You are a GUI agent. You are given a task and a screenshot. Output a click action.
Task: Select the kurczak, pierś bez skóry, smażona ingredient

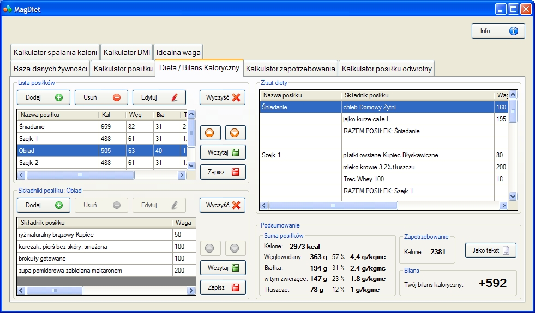point(106,247)
